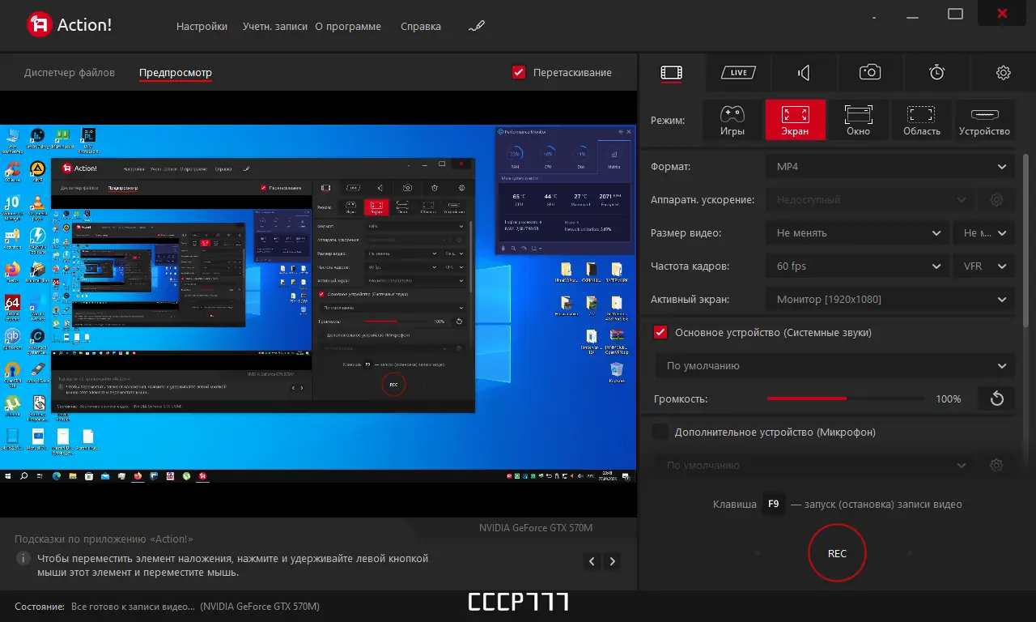Click the qBittorrent icon on the previewed desktop
This screenshot has width=1036, height=622.
(12, 336)
